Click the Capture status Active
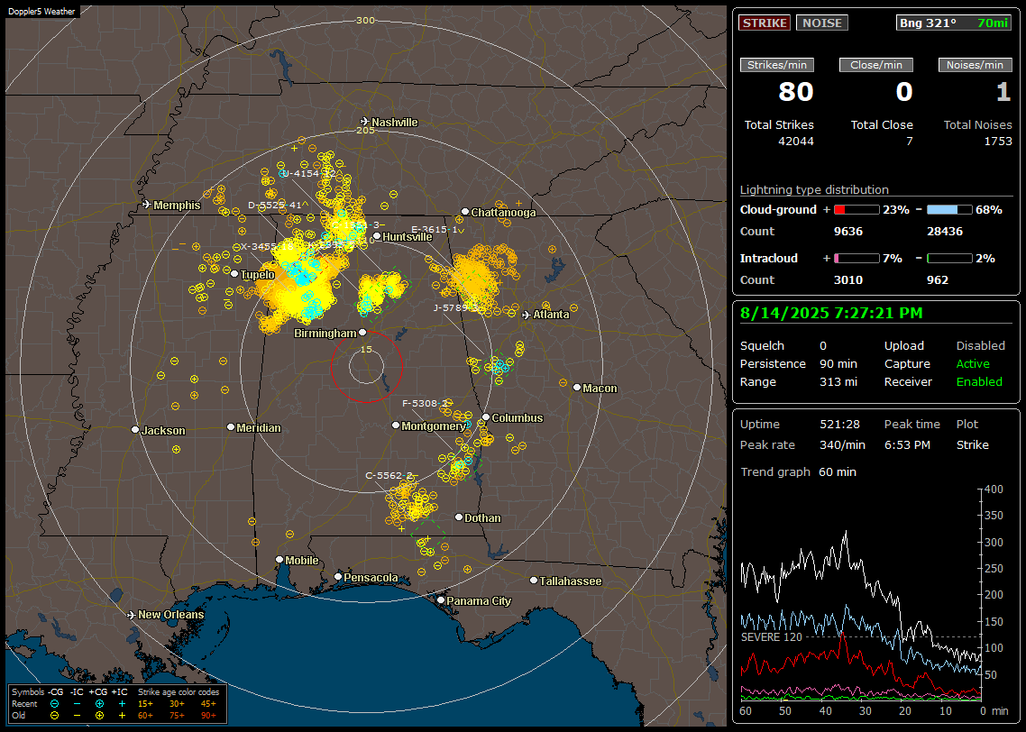The image size is (1026, 732). click(973, 363)
